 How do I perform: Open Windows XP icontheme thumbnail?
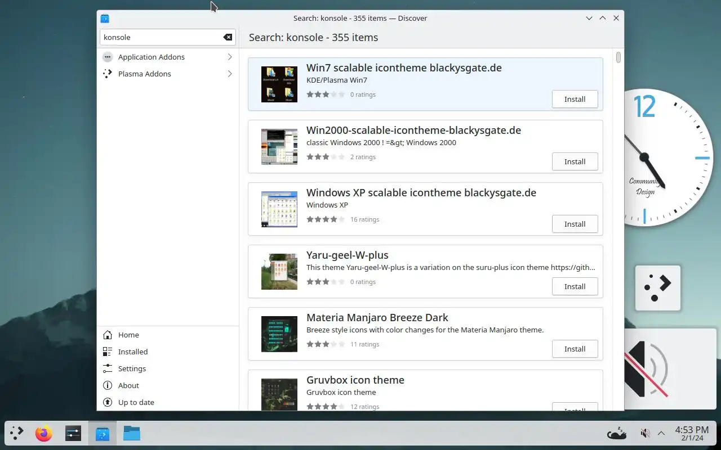(279, 209)
